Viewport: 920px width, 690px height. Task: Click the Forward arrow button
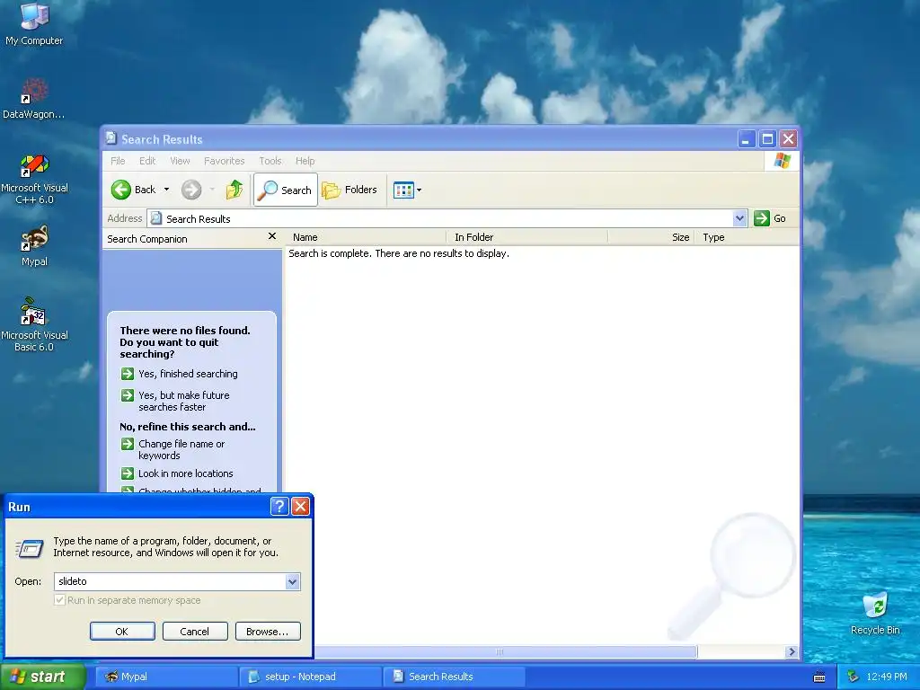click(x=191, y=190)
